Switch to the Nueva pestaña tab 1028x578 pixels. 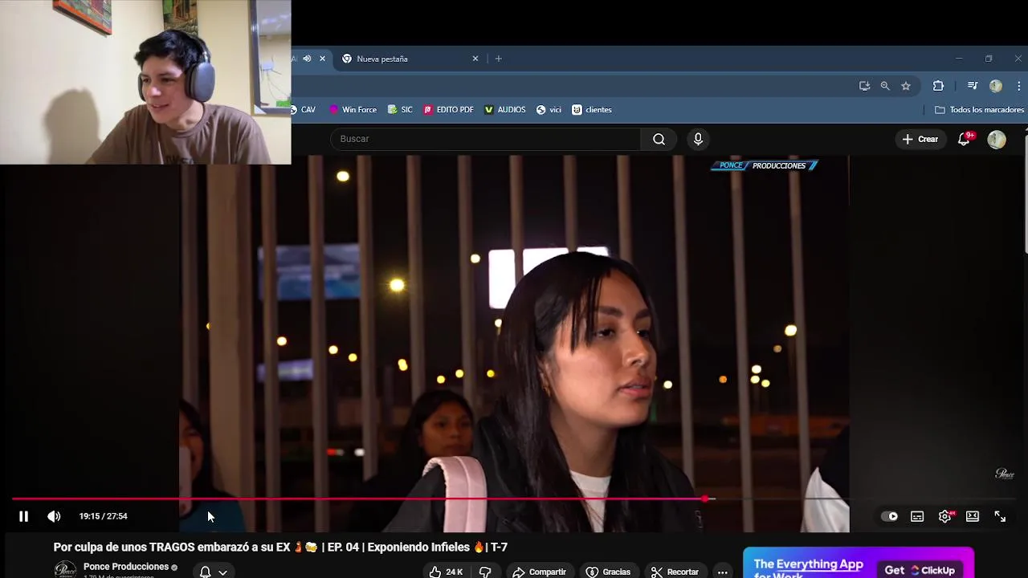point(410,59)
